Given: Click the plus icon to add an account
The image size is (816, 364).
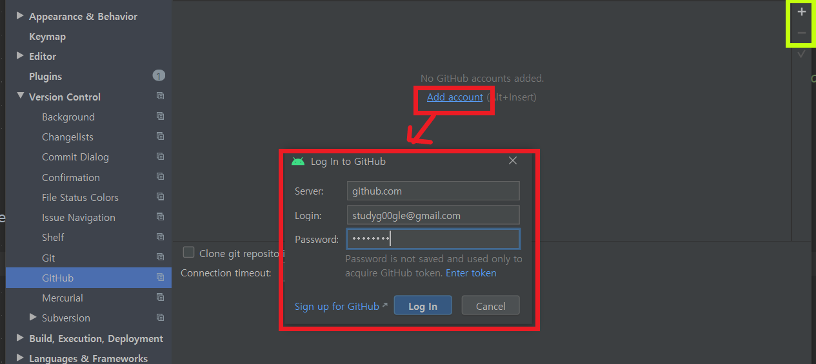Looking at the screenshot, I should 802,12.
